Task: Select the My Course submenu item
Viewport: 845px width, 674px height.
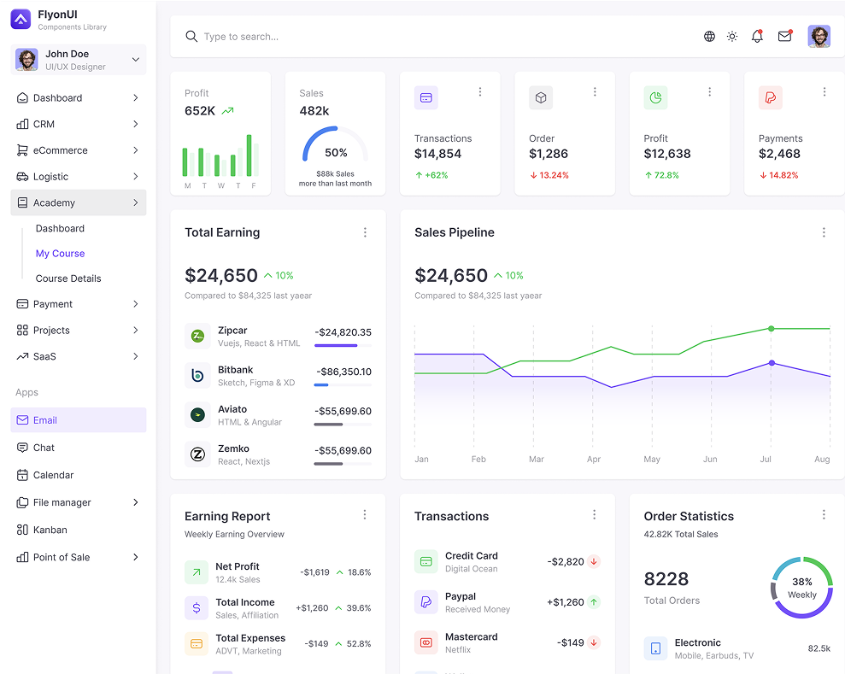Action: click(60, 253)
